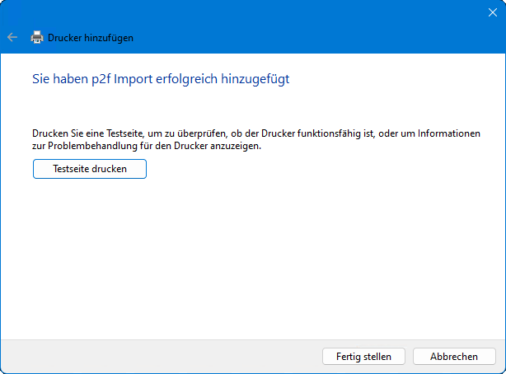Print a test page via Testseite drucken
Image resolution: width=506 pixels, height=374 pixels.
click(x=89, y=169)
